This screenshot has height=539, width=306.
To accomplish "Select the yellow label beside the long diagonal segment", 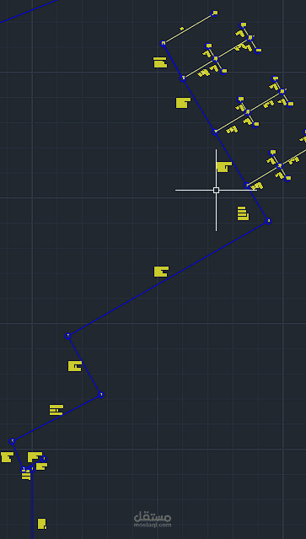I will click(x=161, y=272).
